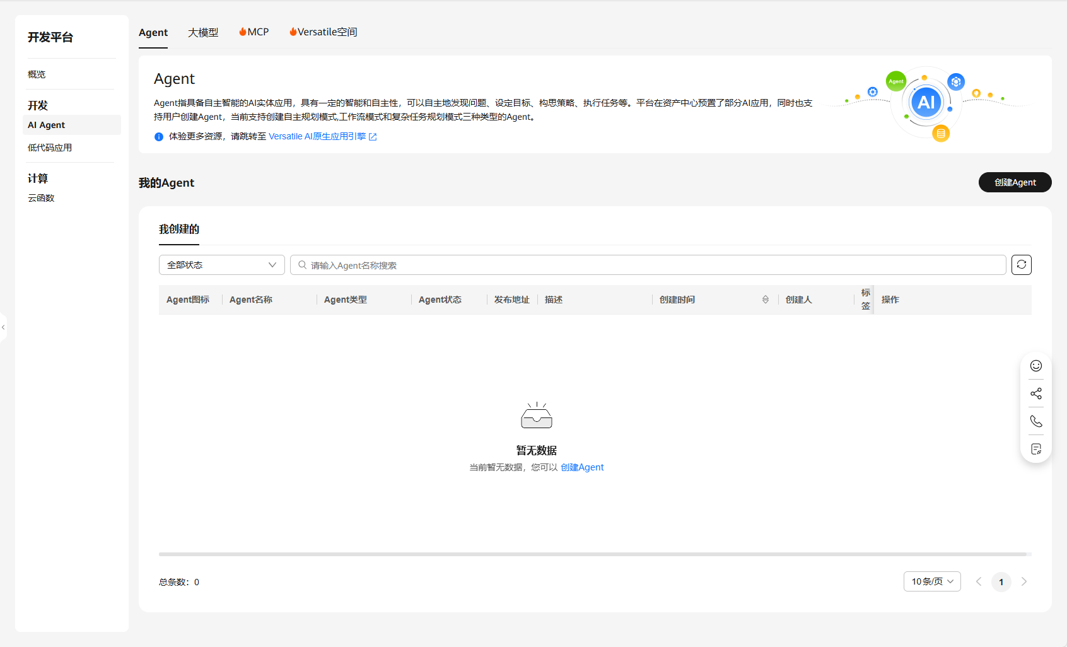
Task: Click the 标签 column header
Action: coord(866,300)
